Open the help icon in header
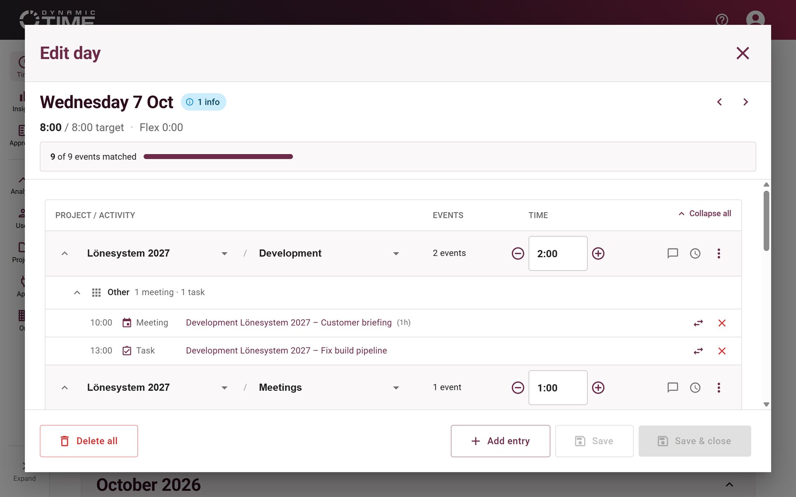This screenshot has height=497, width=796. tap(722, 19)
